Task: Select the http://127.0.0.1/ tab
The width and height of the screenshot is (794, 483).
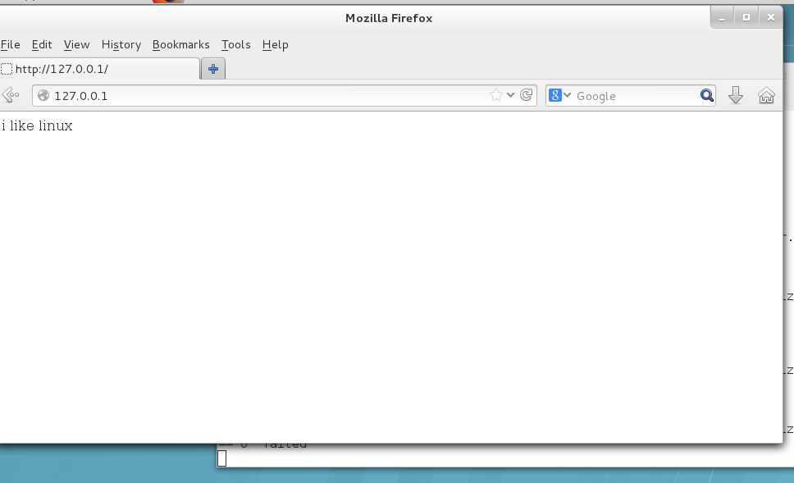Action: tap(98, 70)
